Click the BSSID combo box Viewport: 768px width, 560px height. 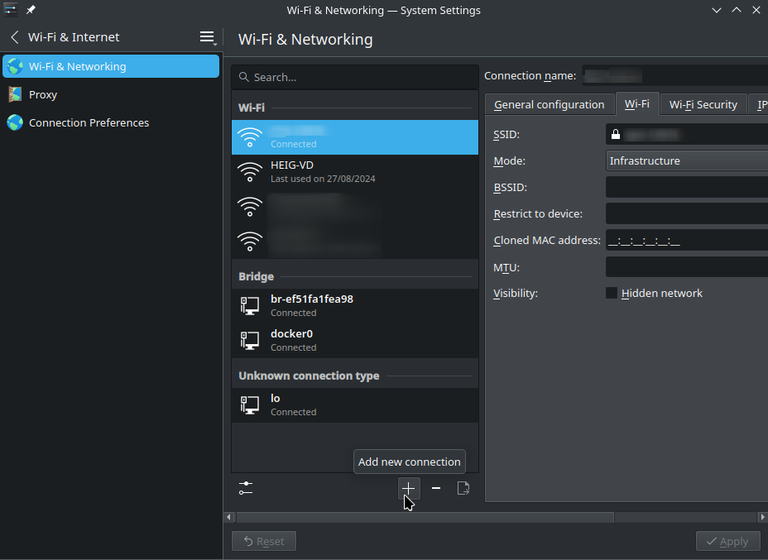(687, 187)
